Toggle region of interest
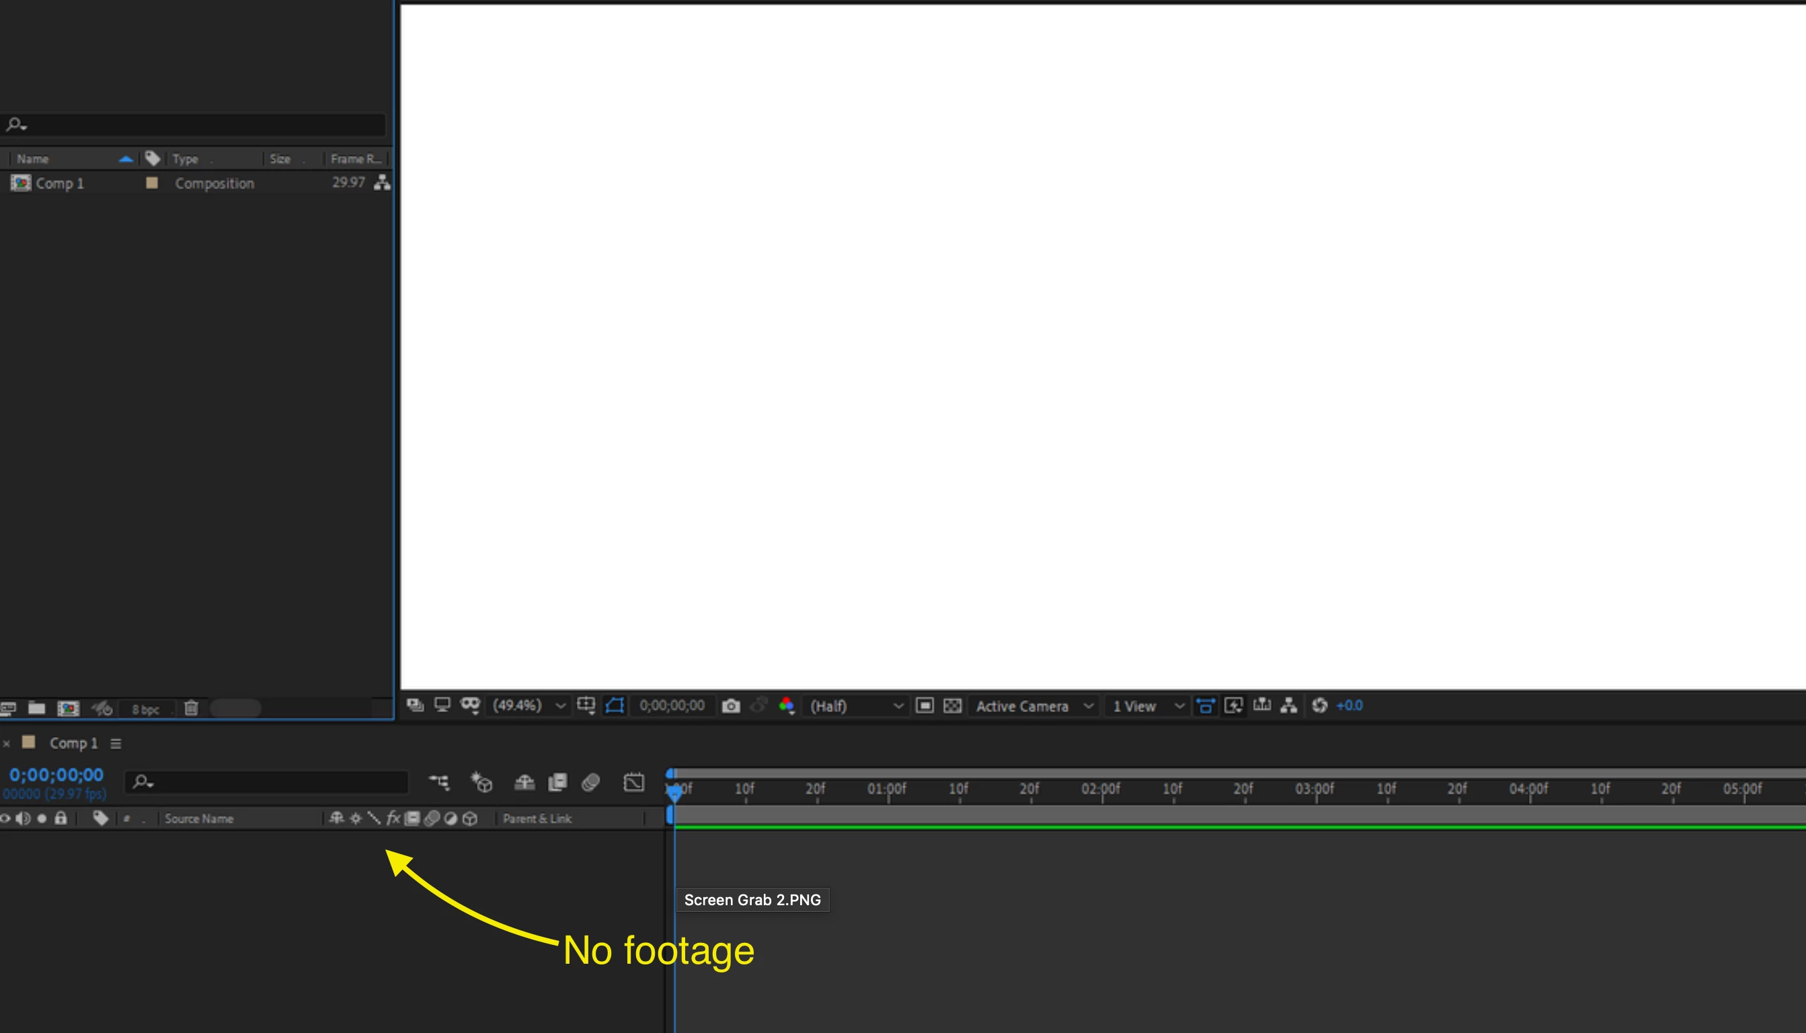 coord(925,706)
